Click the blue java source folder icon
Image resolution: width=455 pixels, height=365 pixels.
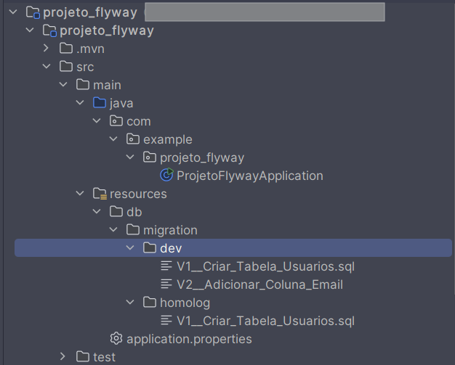(100, 102)
